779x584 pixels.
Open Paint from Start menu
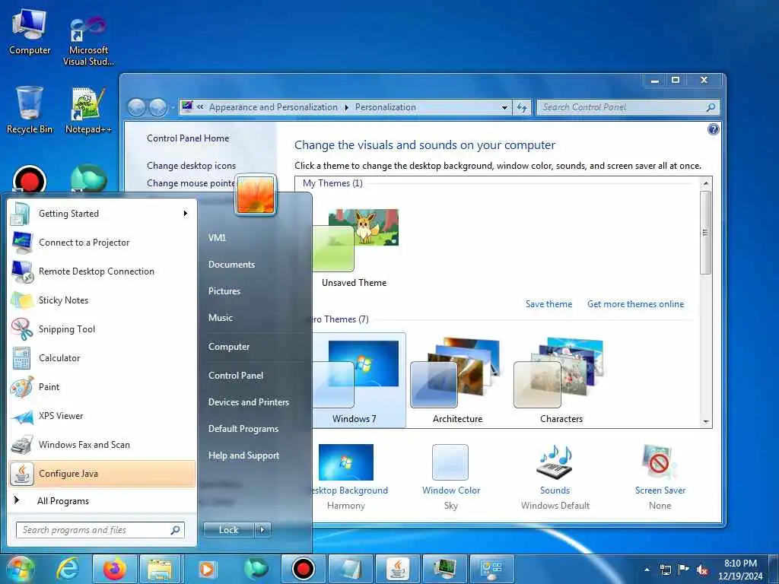point(102,387)
